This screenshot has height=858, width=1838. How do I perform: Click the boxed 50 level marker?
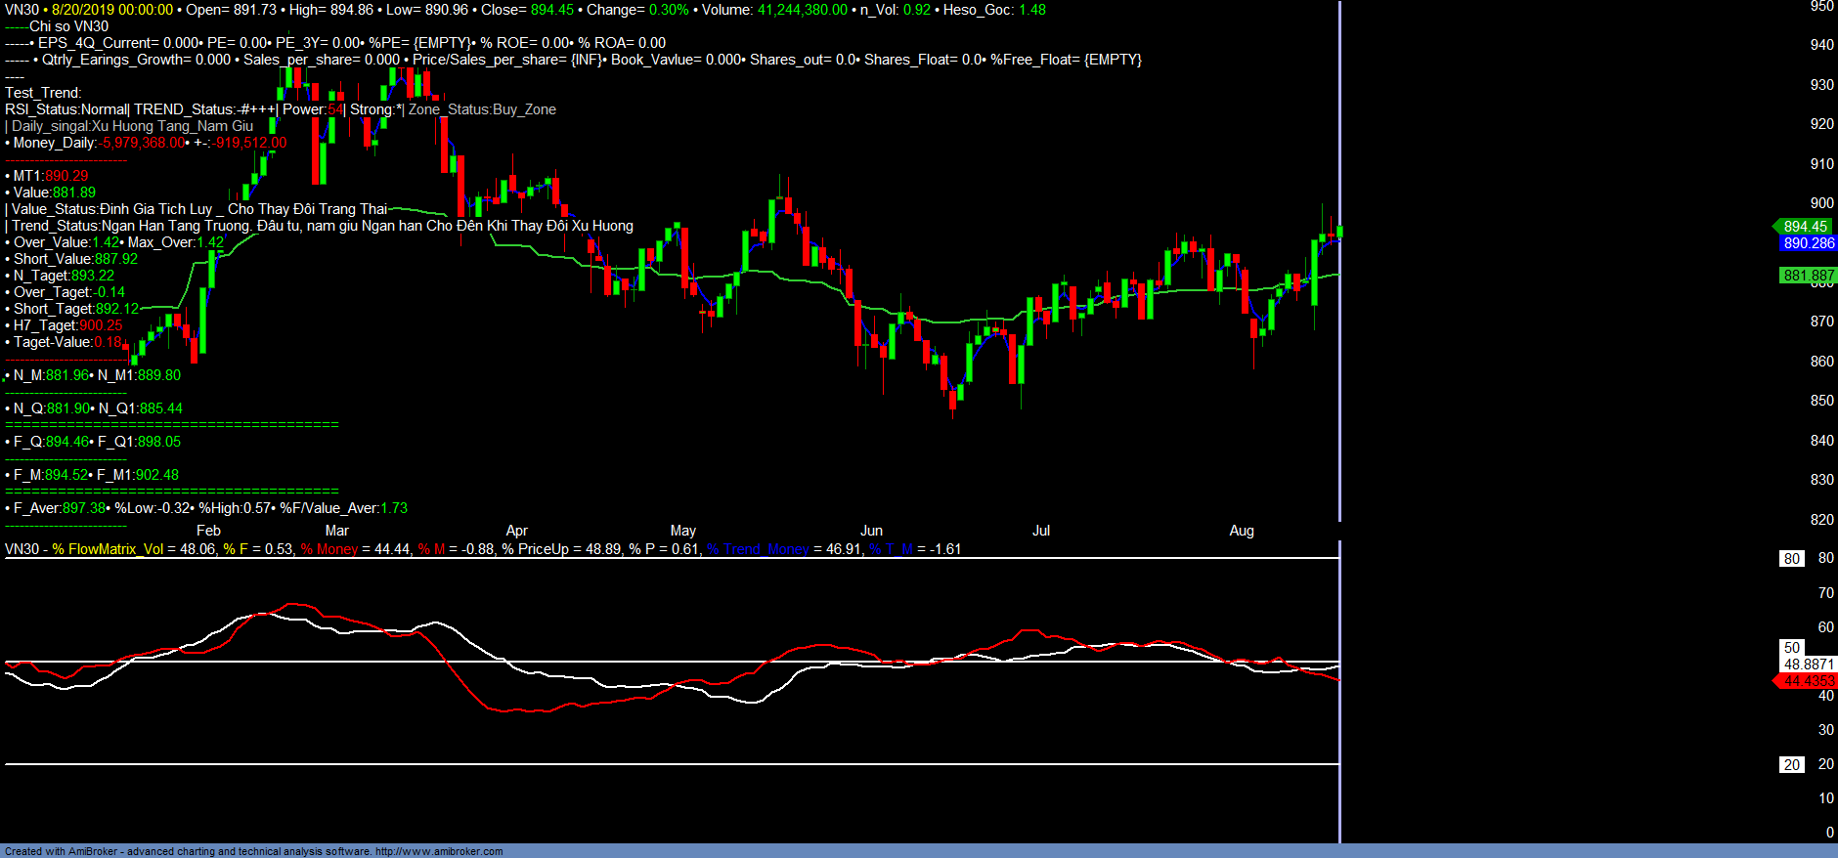pyautogui.click(x=1791, y=648)
